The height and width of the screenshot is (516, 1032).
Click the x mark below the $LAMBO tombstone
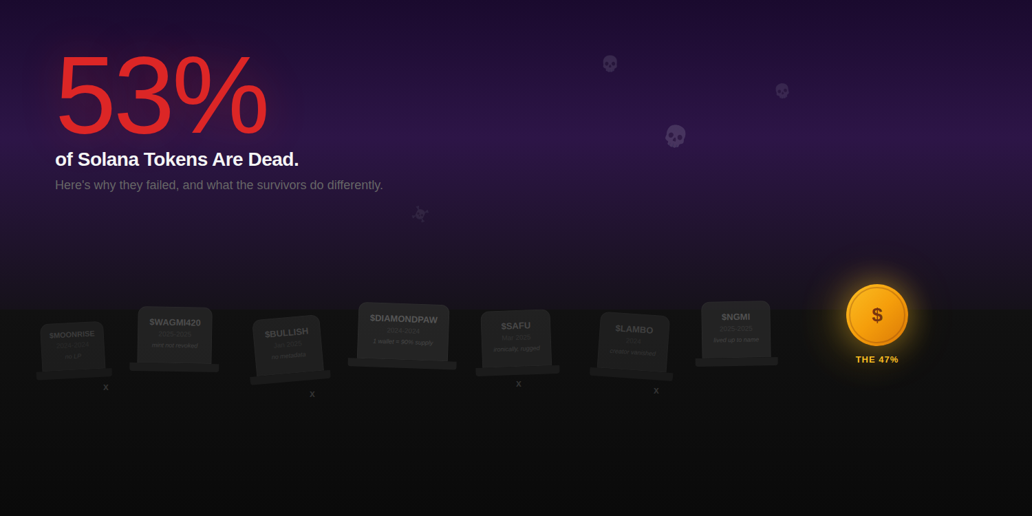[656, 391]
